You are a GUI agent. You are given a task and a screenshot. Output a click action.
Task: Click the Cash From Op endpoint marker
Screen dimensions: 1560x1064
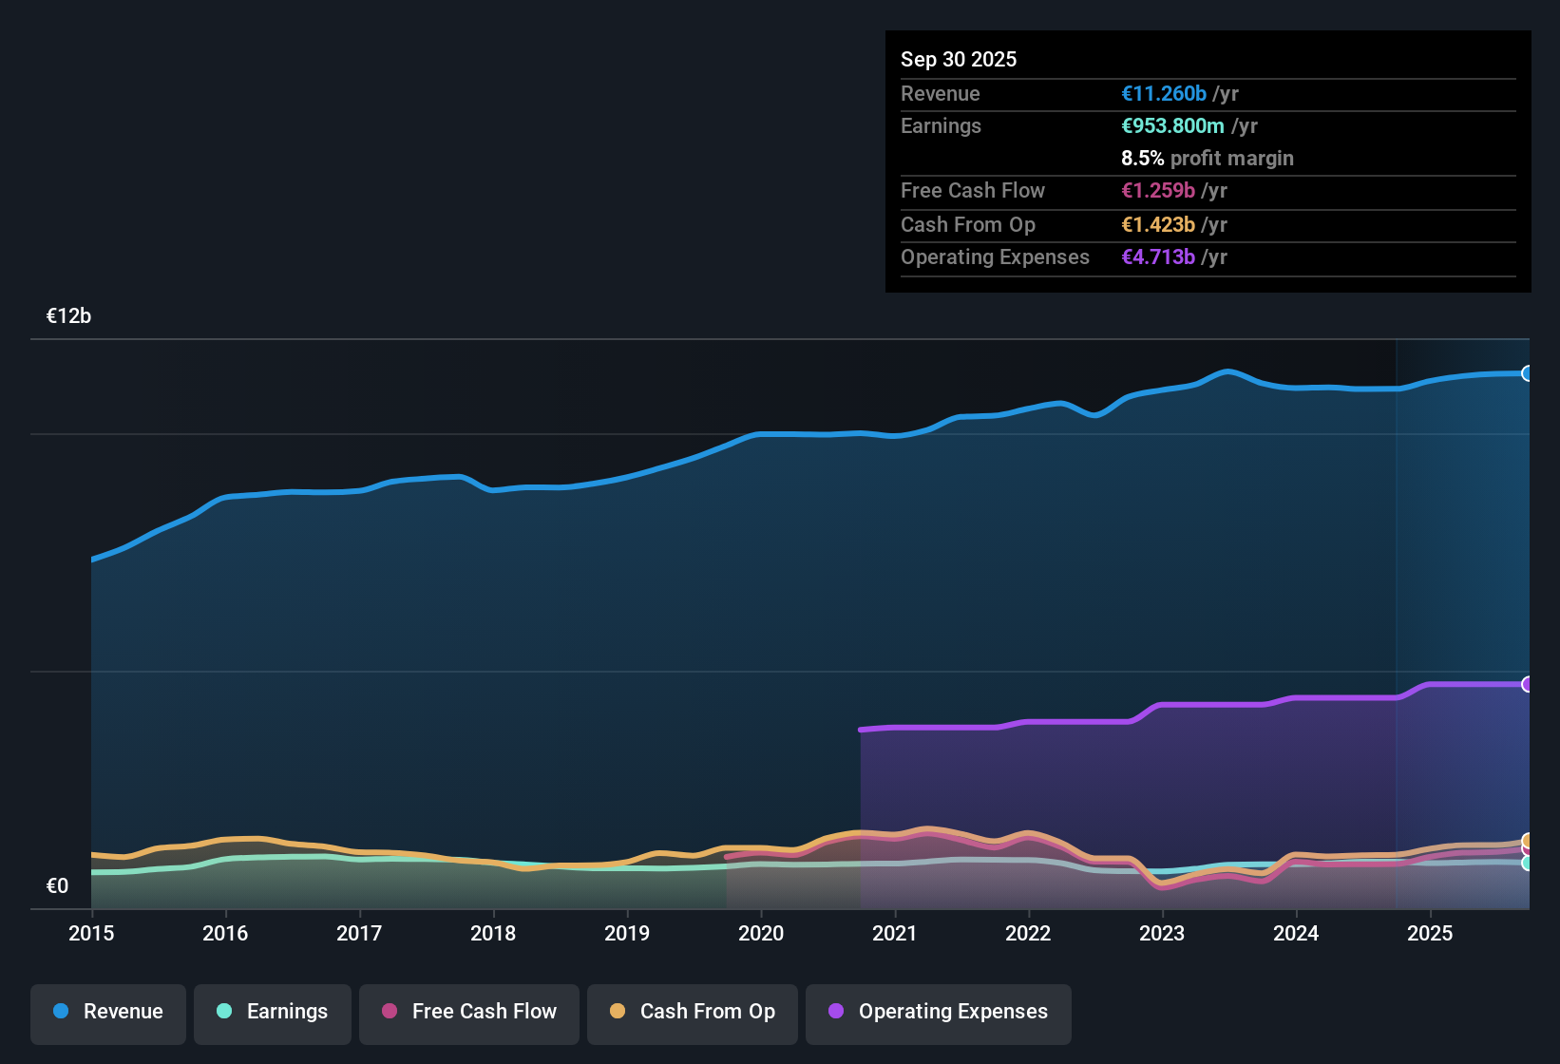(x=1528, y=842)
